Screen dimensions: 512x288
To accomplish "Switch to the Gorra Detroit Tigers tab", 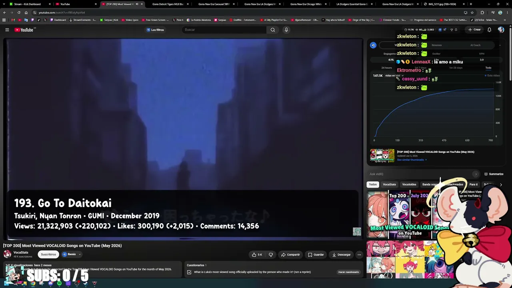I will click(168, 4).
